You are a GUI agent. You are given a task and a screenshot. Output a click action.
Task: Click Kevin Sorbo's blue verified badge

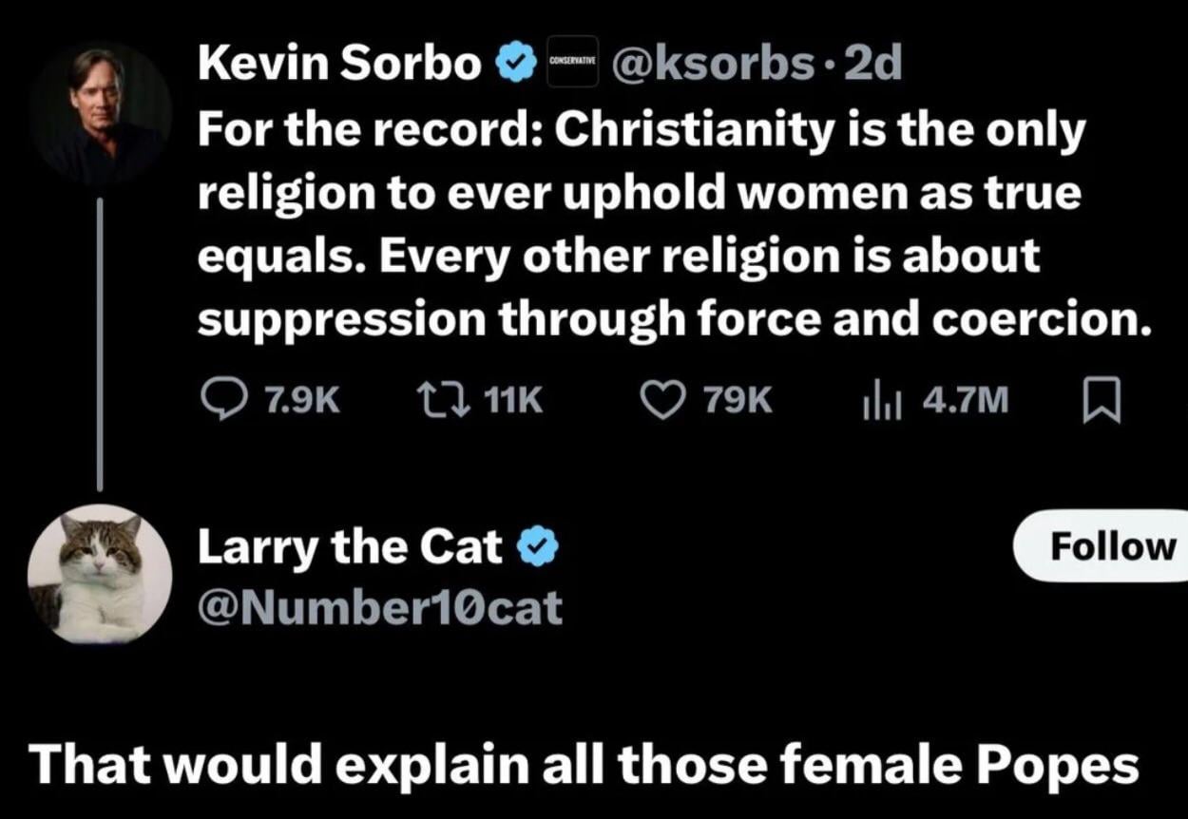click(513, 64)
